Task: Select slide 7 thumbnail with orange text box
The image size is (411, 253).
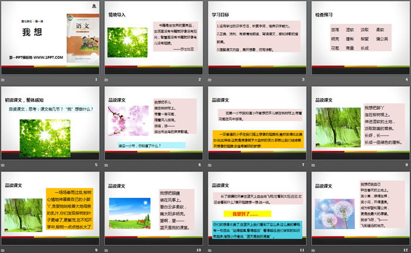Action: click(x=257, y=123)
